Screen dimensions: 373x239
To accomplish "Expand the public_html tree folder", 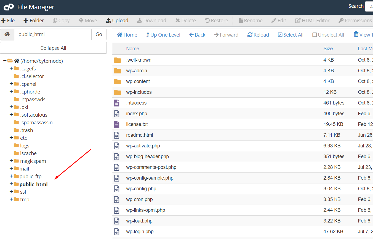I will point(11,184).
